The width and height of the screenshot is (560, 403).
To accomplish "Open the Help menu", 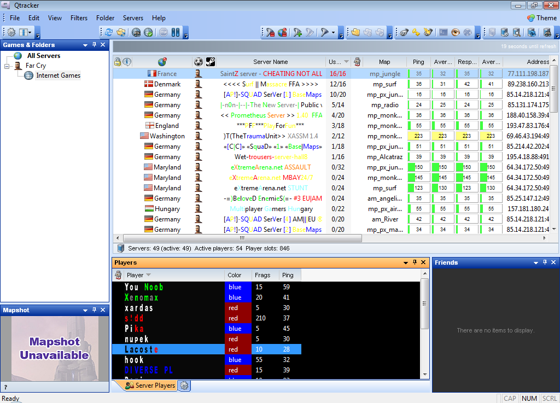I will click(x=159, y=18).
